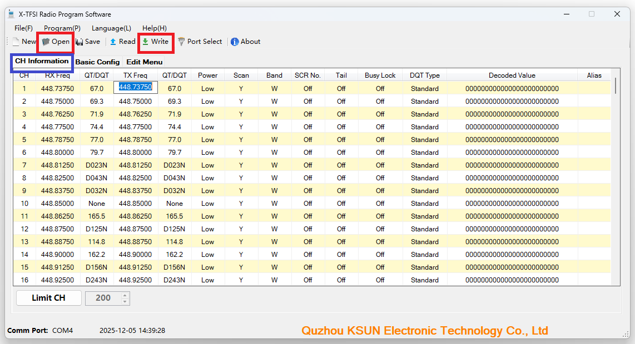Image resolution: width=635 pixels, height=344 pixels.
Task: Click the Save disk icon
Action: pos(80,42)
